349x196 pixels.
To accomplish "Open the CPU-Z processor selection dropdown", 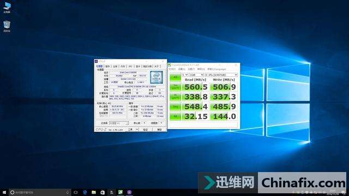I will [119, 123].
